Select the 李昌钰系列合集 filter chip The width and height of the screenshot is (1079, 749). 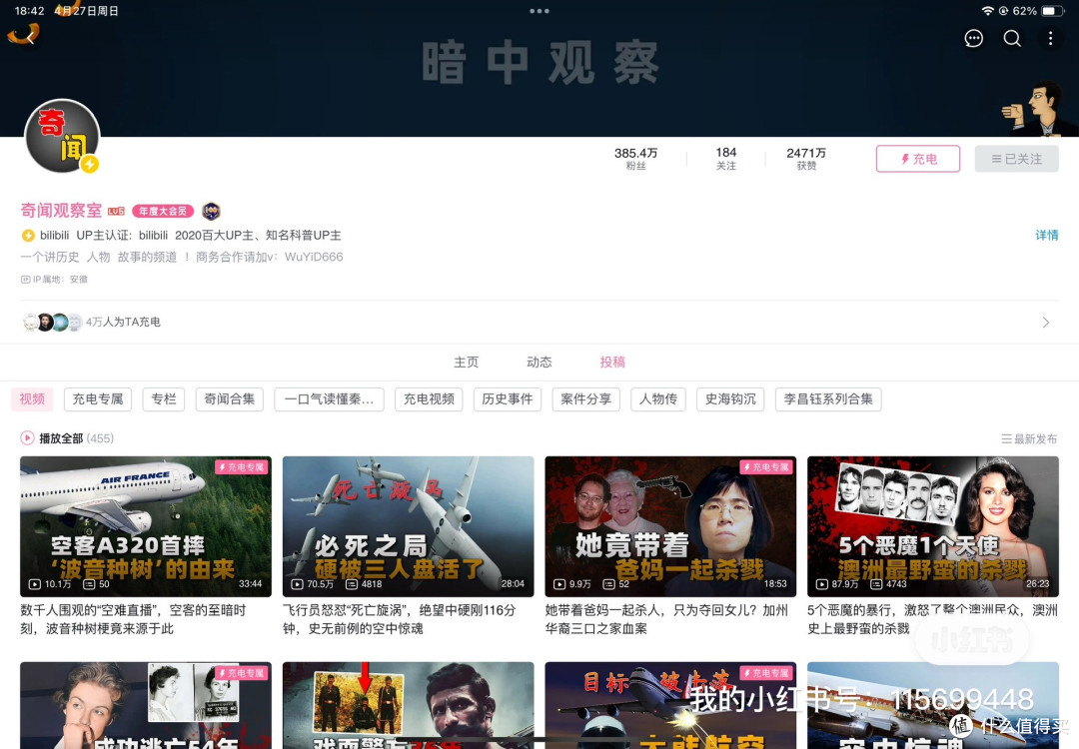[x=828, y=398]
